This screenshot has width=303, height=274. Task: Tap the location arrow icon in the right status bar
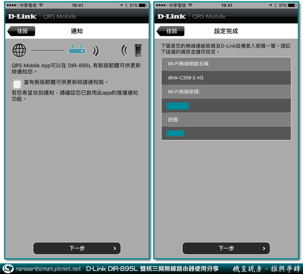[271, 5]
